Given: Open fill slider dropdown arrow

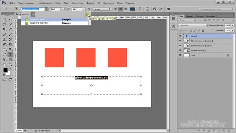Looking at the screenshot, I should click(x=233, y=31).
